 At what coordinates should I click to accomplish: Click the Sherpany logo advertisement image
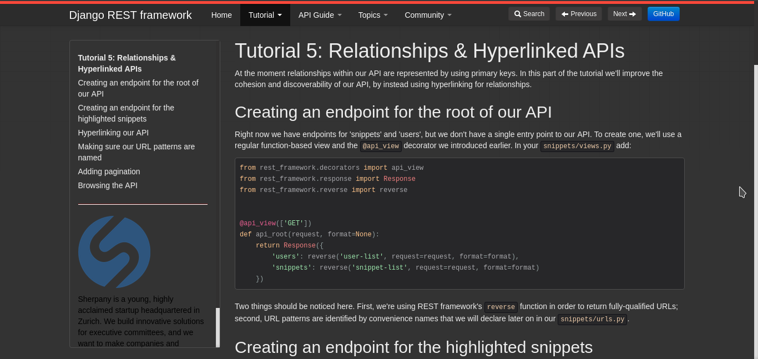coord(114,252)
